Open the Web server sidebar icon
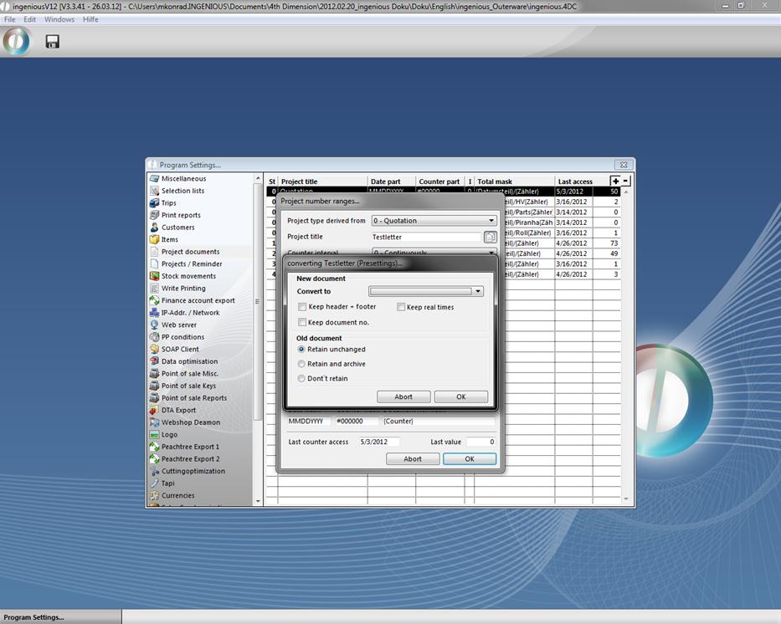This screenshot has height=624, width=781. pos(155,325)
